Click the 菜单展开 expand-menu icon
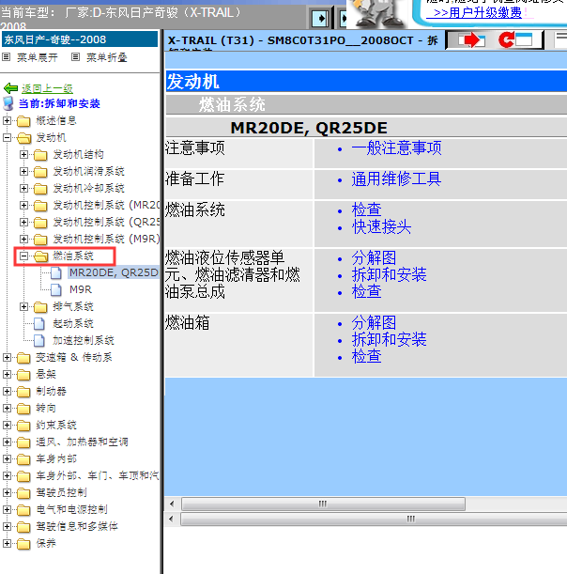Viewport: 567px width, 574px height. [x=7, y=57]
